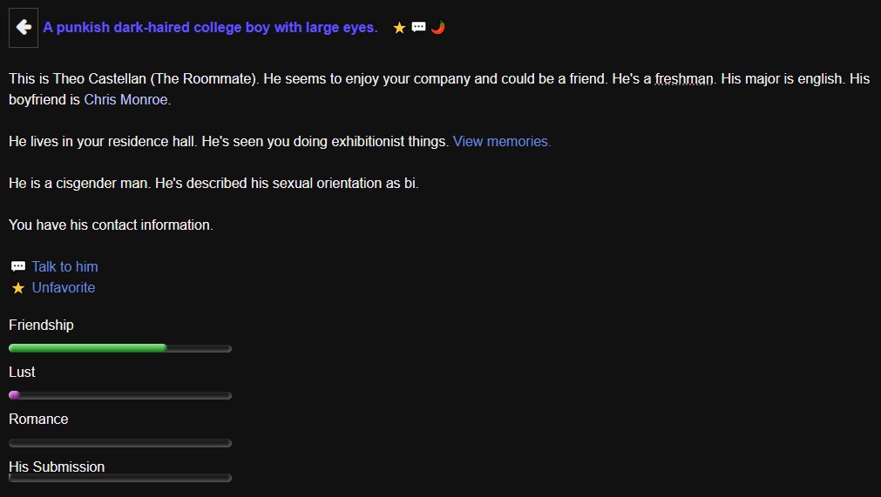This screenshot has height=497, width=881.
Task: Click the Lust label text
Action: pyautogui.click(x=22, y=373)
